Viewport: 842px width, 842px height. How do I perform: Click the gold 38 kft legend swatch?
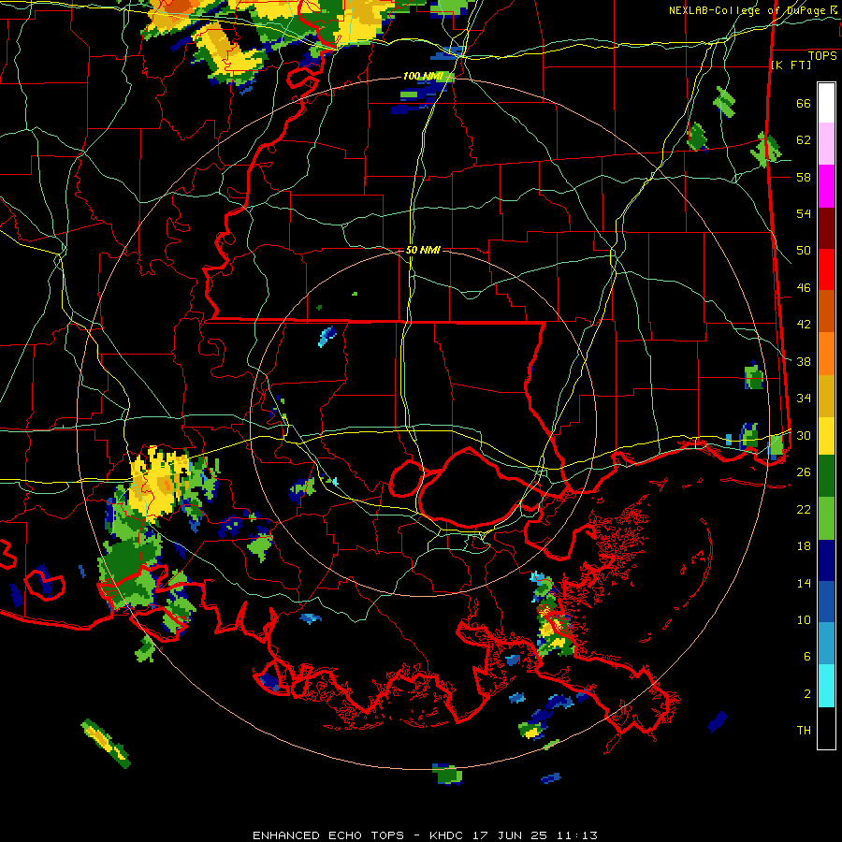point(826,395)
